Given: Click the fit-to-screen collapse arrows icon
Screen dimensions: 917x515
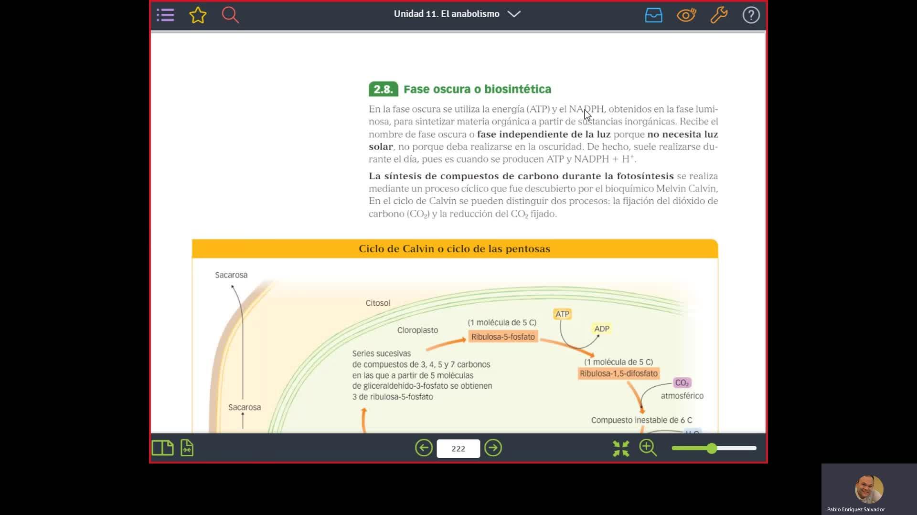Looking at the screenshot, I should click(621, 448).
